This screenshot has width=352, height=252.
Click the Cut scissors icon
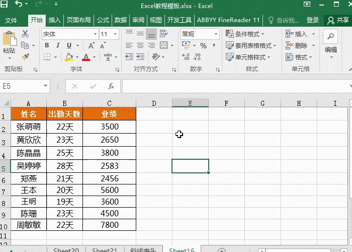tap(25, 34)
